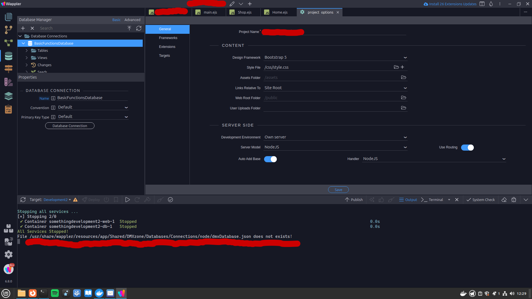This screenshot has height=299, width=532.
Task: Open the Server Model dropdown
Action: pos(335,147)
